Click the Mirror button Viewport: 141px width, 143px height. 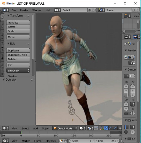18,37
